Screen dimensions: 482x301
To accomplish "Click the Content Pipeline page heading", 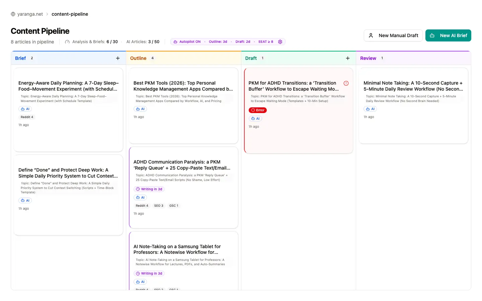I will pyautogui.click(x=40, y=31).
